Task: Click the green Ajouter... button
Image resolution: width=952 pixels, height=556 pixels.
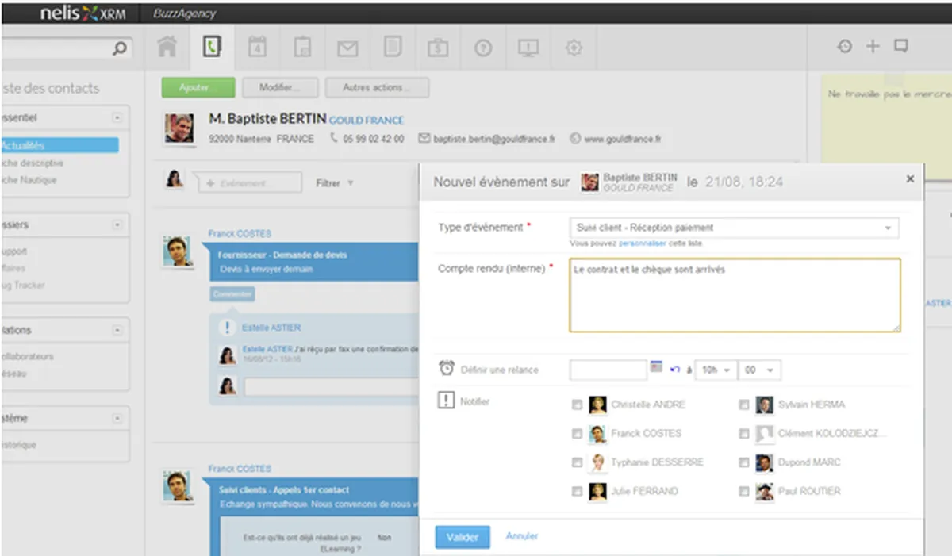Action: tap(198, 87)
